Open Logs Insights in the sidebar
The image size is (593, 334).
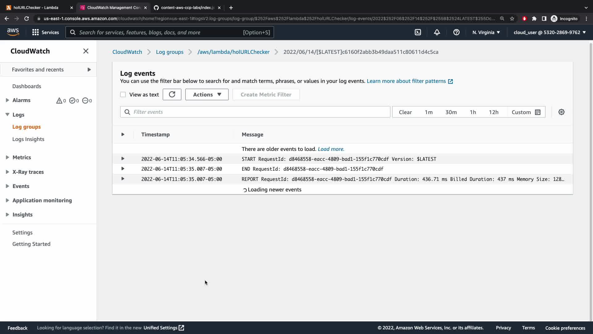tap(28, 139)
